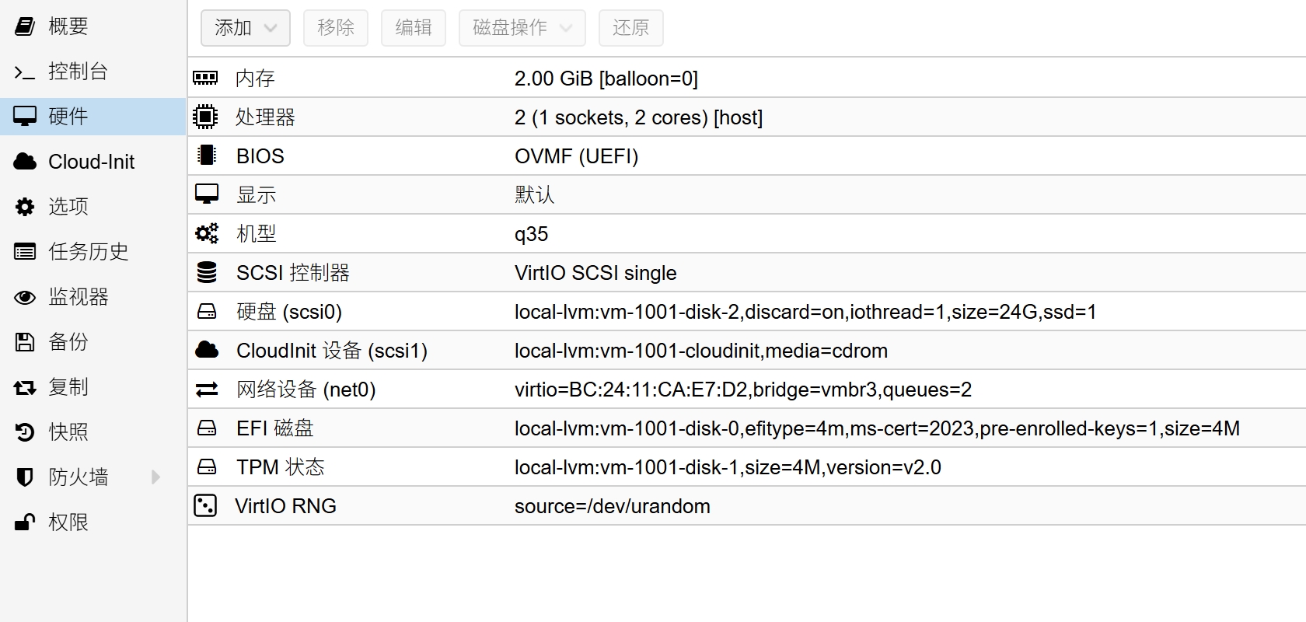Image resolution: width=1306 pixels, height=622 pixels.
Task: Click the BIOS chip icon
Action: 206,155
